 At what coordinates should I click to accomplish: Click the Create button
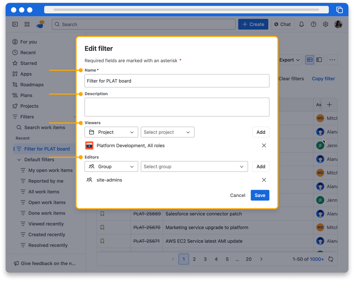[253, 24]
